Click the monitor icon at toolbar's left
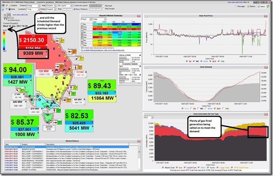273x176 pixels. coord(3,5)
